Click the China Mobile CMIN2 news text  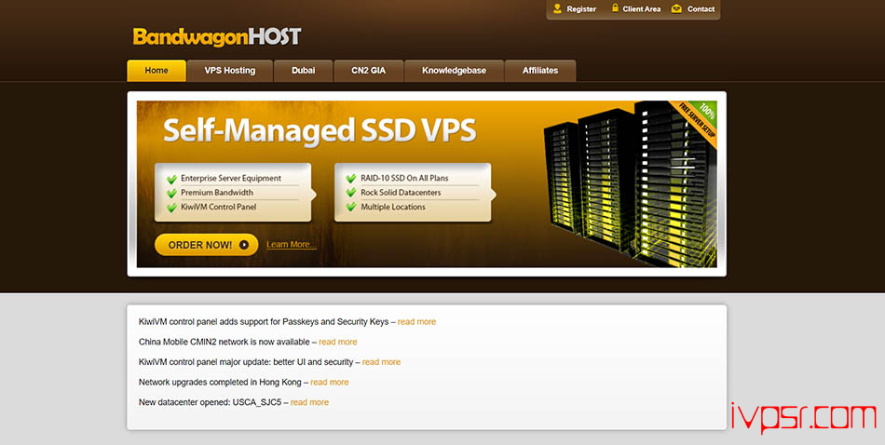[225, 342]
